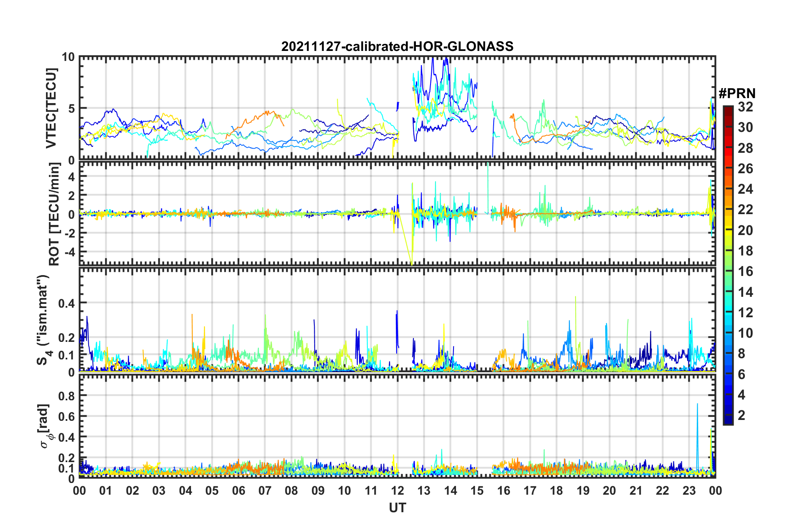
Task: Select the "4" tick label on the PRN colorbar
Action: (x=741, y=395)
